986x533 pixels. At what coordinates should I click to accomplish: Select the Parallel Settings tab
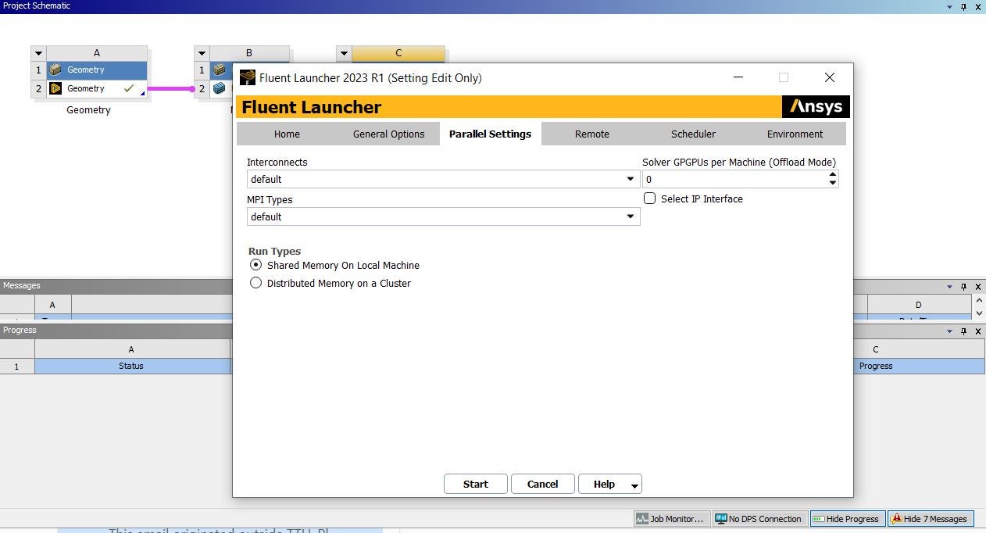click(x=490, y=134)
